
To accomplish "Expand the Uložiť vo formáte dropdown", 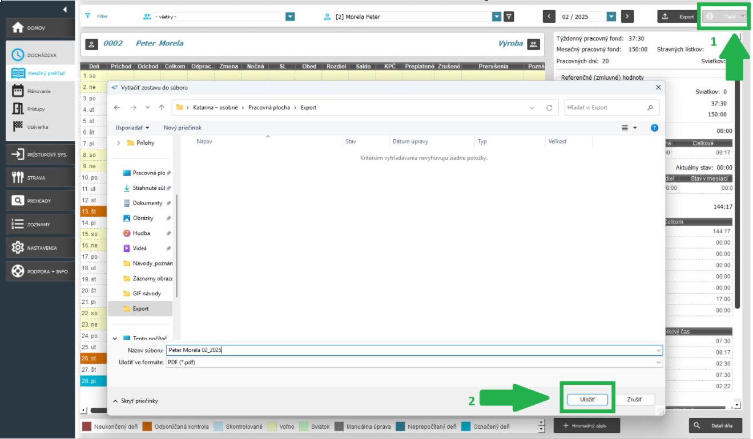I will pos(659,363).
